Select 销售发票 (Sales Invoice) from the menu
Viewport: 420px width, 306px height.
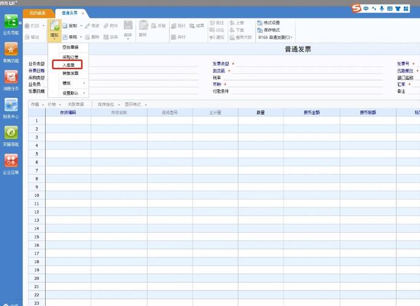[x=70, y=73]
